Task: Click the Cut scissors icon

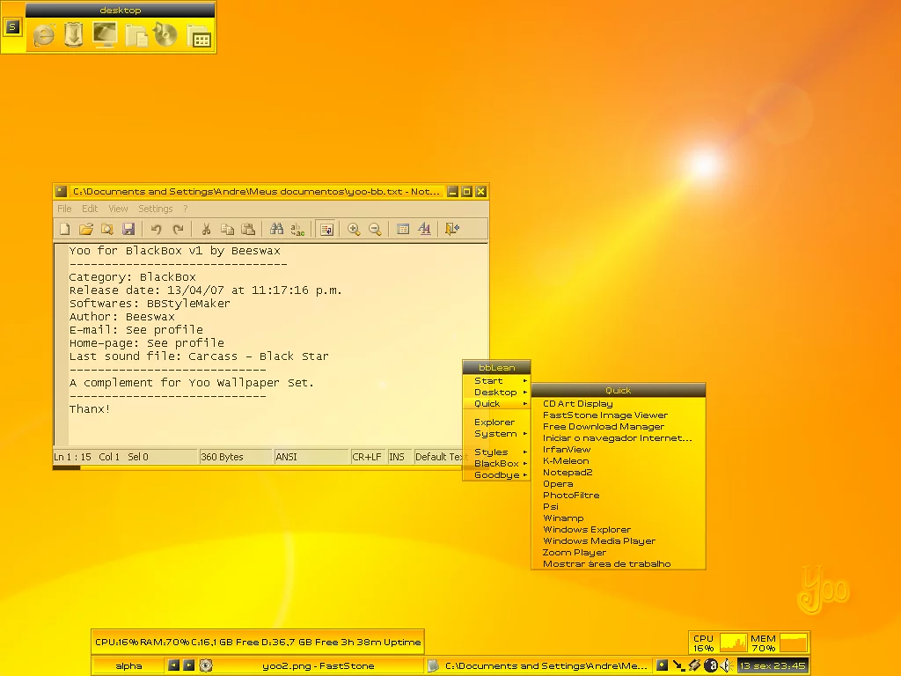Action: coord(206,230)
